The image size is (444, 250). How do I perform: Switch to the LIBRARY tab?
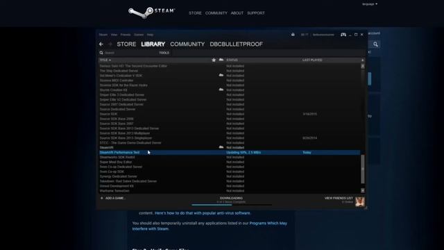coord(153,44)
